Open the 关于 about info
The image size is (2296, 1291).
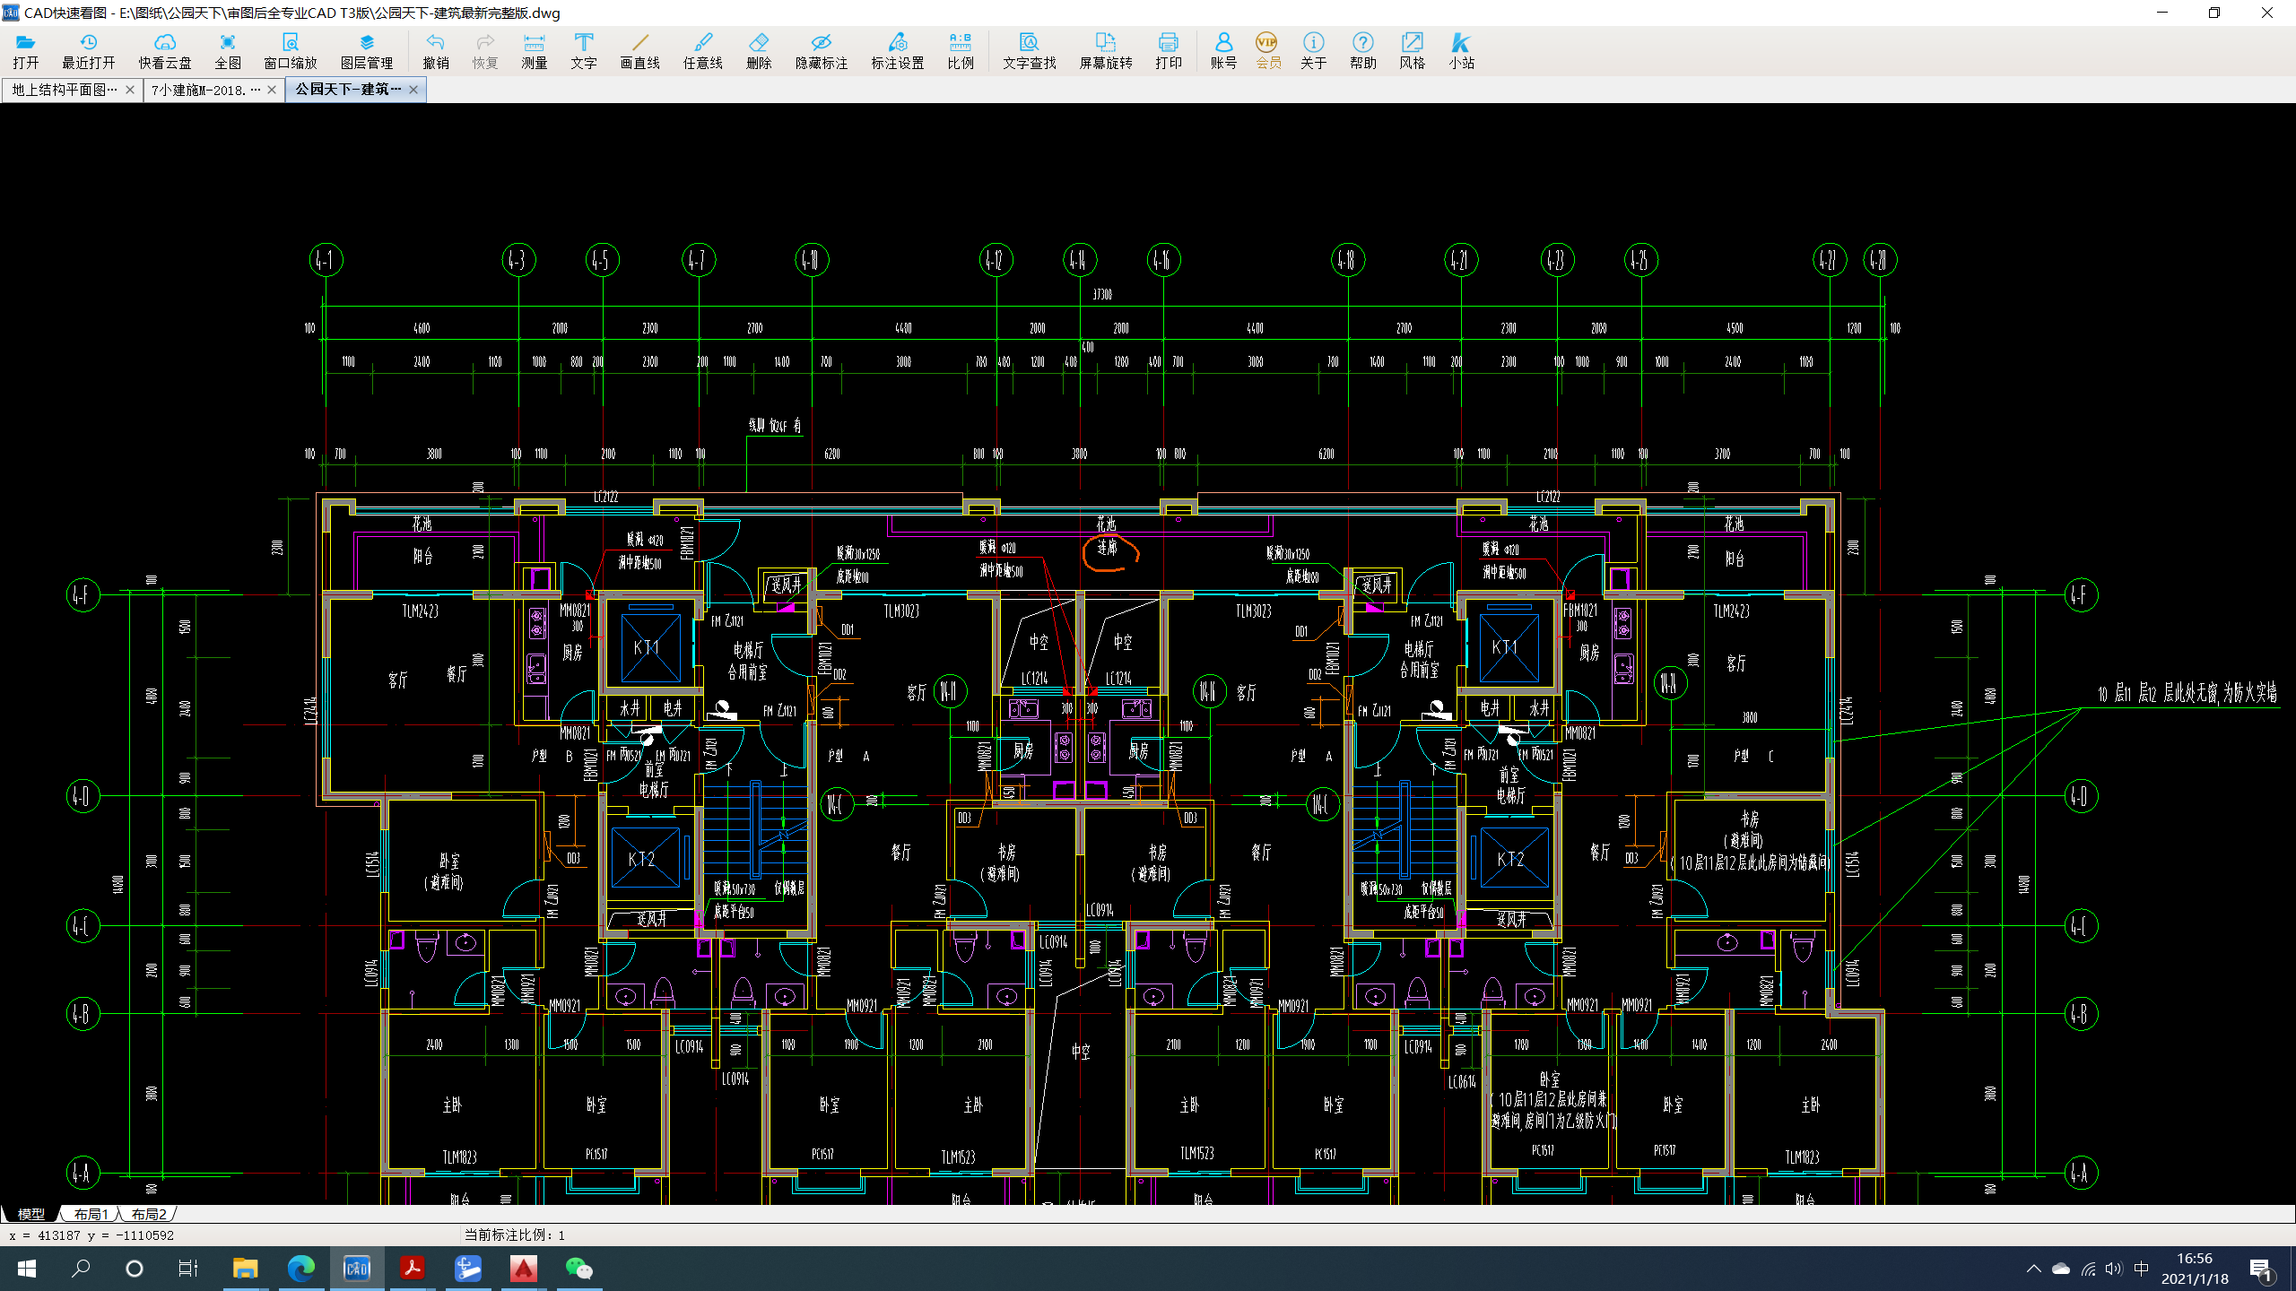tap(1314, 51)
